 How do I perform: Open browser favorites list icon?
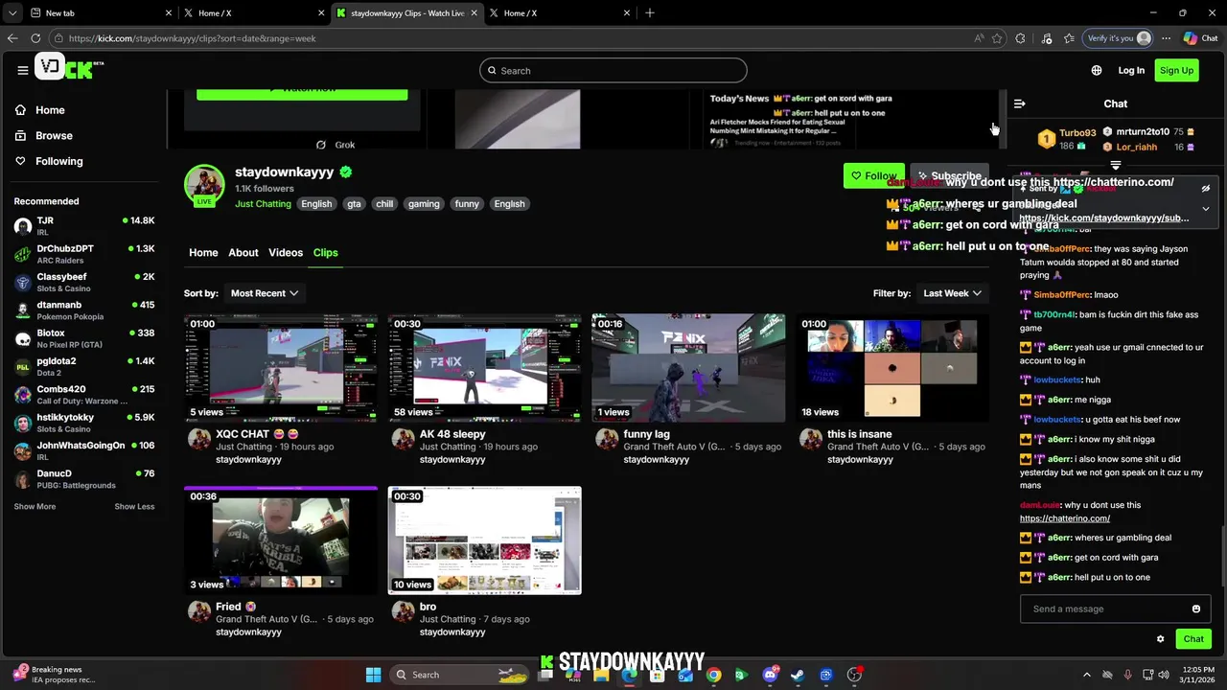click(x=1069, y=38)
